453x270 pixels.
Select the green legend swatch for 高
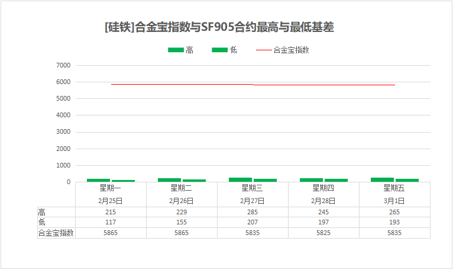(176, 50)
